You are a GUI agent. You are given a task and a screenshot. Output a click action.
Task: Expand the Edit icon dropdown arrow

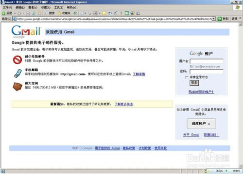coord(100,14)
